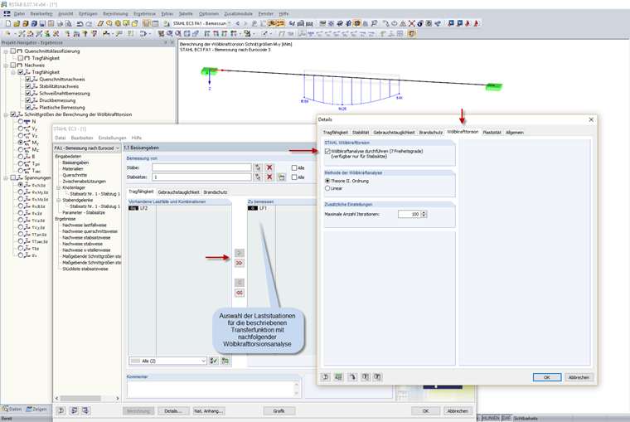Open FA1 Bemessung nach Eurocode dropdown
This screenshot has height=422, width=630.
[x=118, y=148]
